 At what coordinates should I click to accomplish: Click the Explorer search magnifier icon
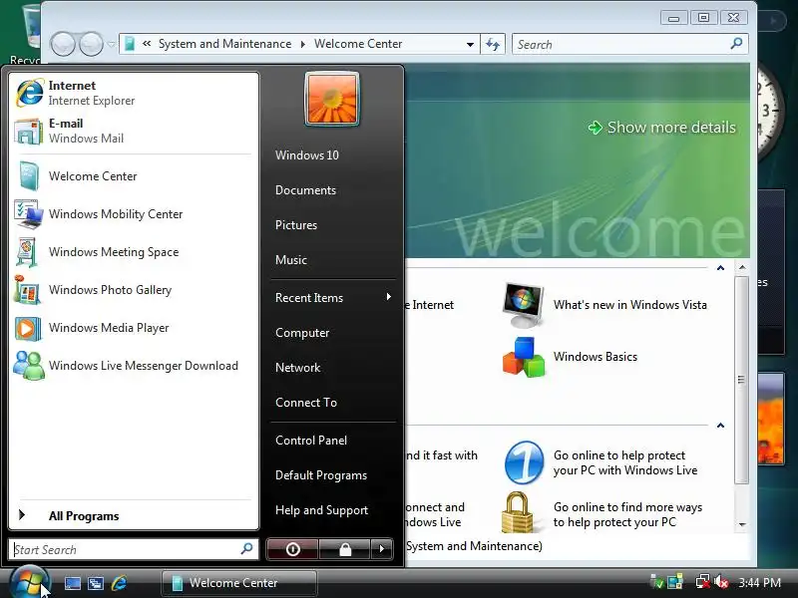pos(736,44)
